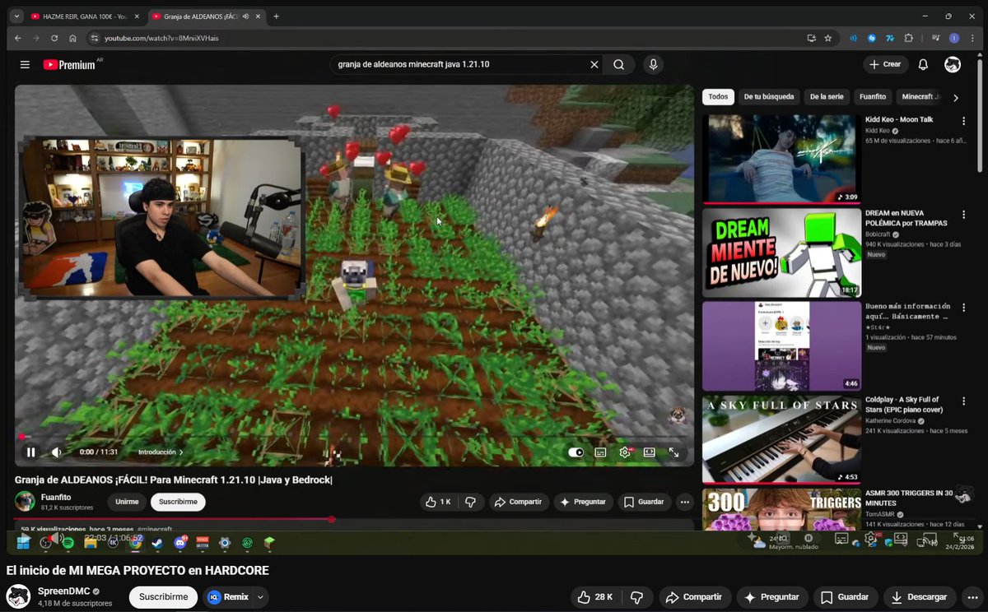Open more actions beside Fuanfito's Guardar button
Screen dimensions: 988x612
click(684, 502)
